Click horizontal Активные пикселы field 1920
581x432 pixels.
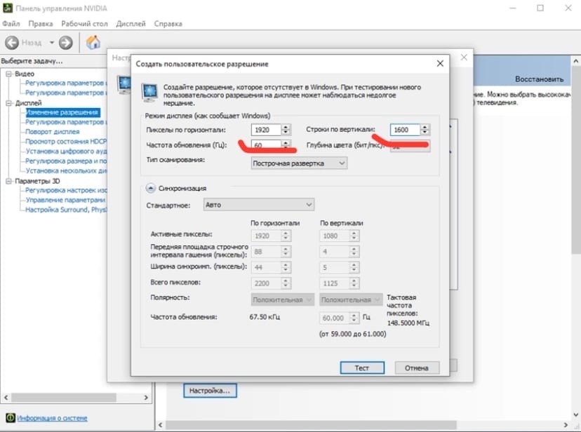266,236
